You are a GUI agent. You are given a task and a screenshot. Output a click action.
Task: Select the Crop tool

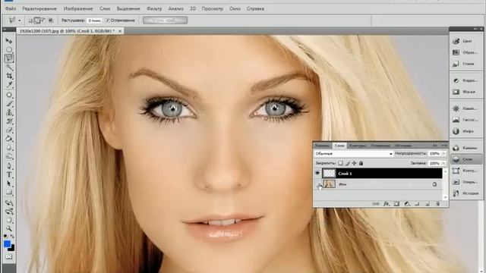tap(9, 76)
